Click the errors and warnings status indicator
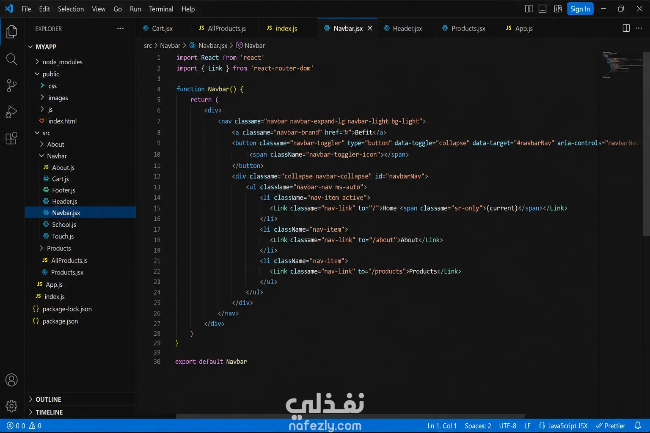650x433 pixels. 24,426
